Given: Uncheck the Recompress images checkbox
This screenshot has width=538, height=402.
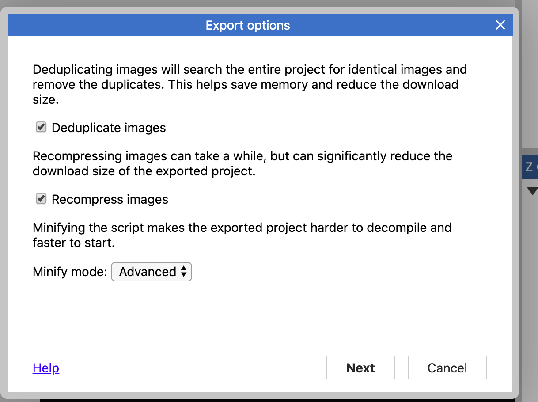Looking at the screenshot, I should [41, 199].
